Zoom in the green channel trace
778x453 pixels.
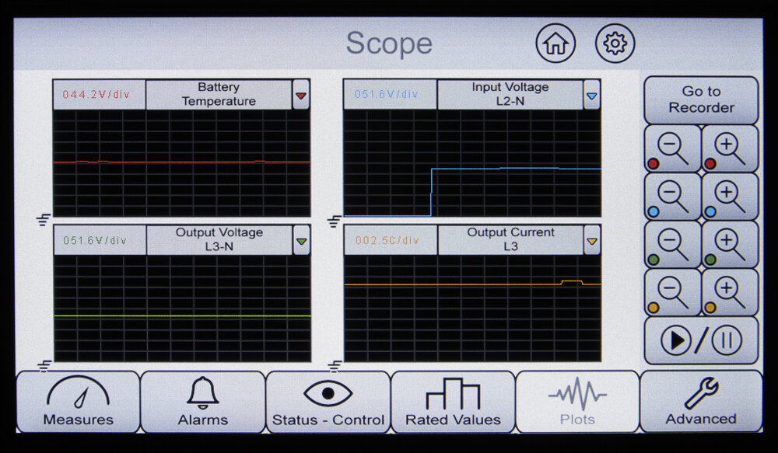pyautogui.click(x=730, y=244)
